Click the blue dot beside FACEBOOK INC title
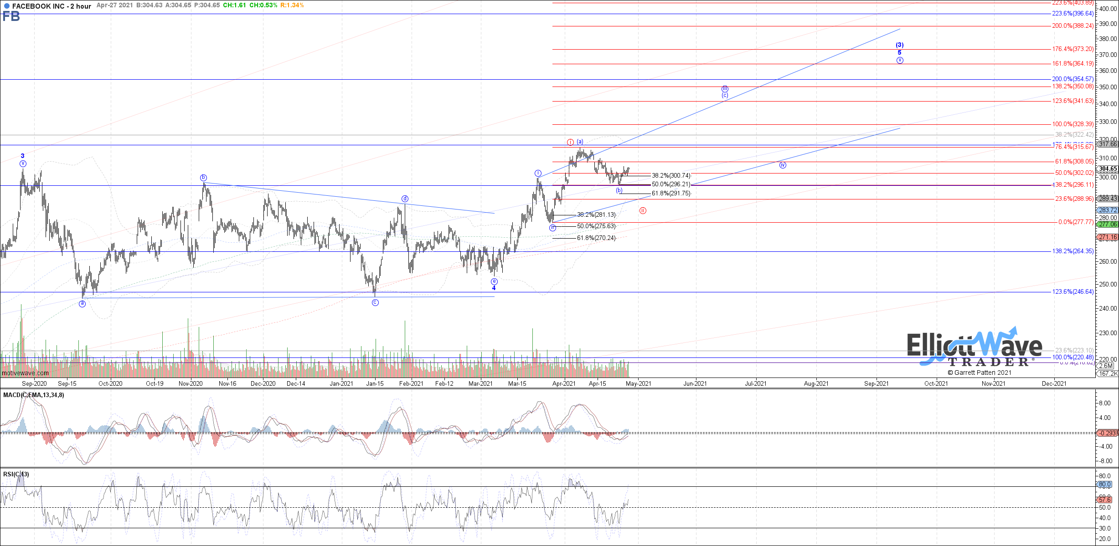Screen dimensions: 1119x546 [7, 6]
